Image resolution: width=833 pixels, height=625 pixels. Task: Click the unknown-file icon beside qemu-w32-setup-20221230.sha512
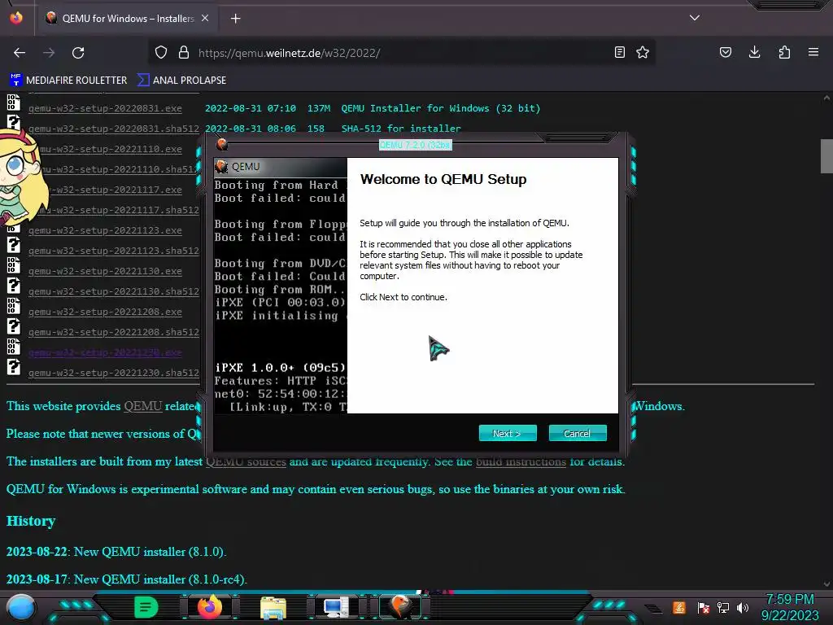coord(14,367)
